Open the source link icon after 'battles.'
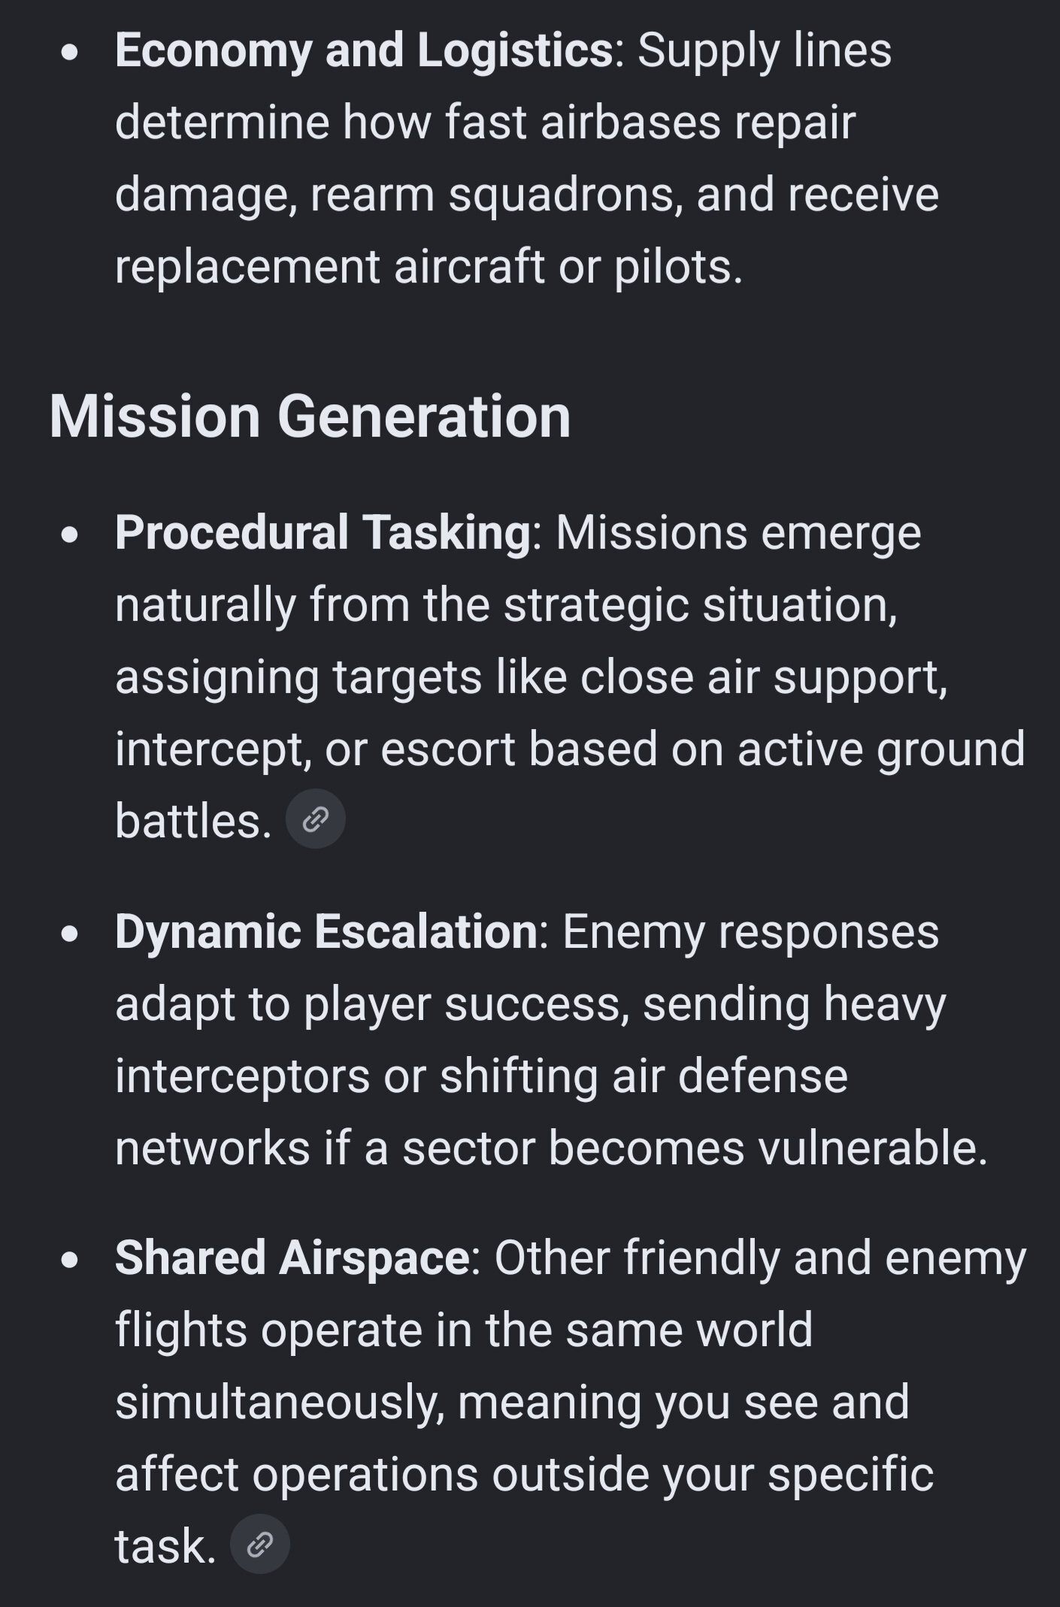Viewport: 1060px width, 1607px height. pyautogui.click(x=316, y=819)
